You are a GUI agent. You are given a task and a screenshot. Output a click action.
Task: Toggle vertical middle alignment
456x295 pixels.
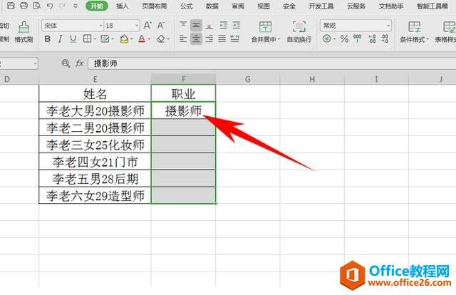point(196,26)
